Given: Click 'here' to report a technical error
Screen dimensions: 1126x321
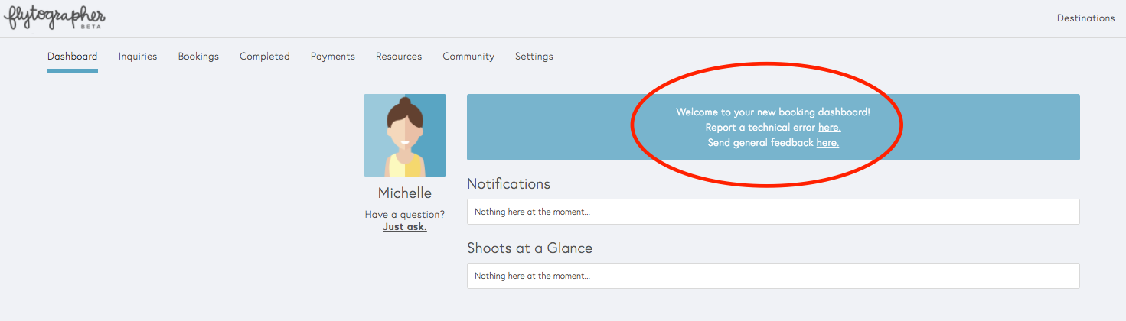Looking at the screenshot, I should [830, 128].
